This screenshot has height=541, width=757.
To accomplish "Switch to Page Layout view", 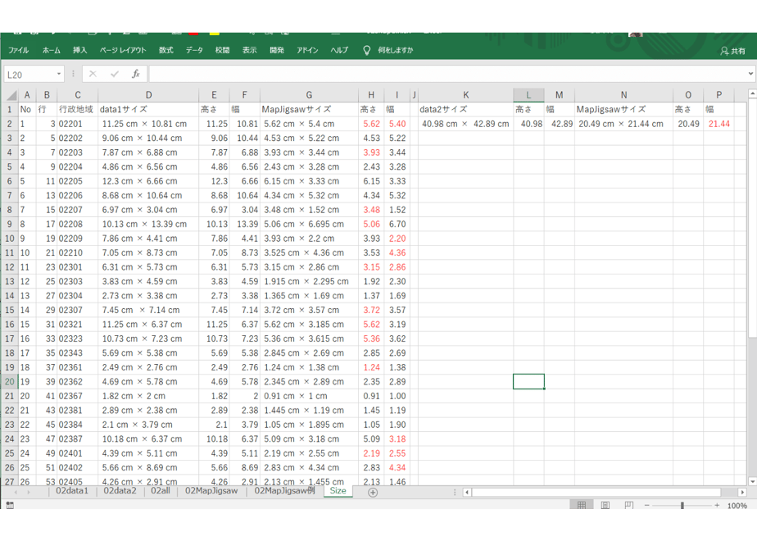I will [605, 505].
